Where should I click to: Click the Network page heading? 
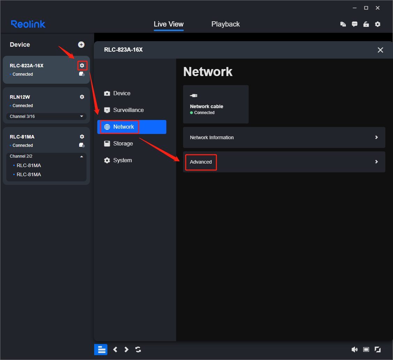click(208, 72)
